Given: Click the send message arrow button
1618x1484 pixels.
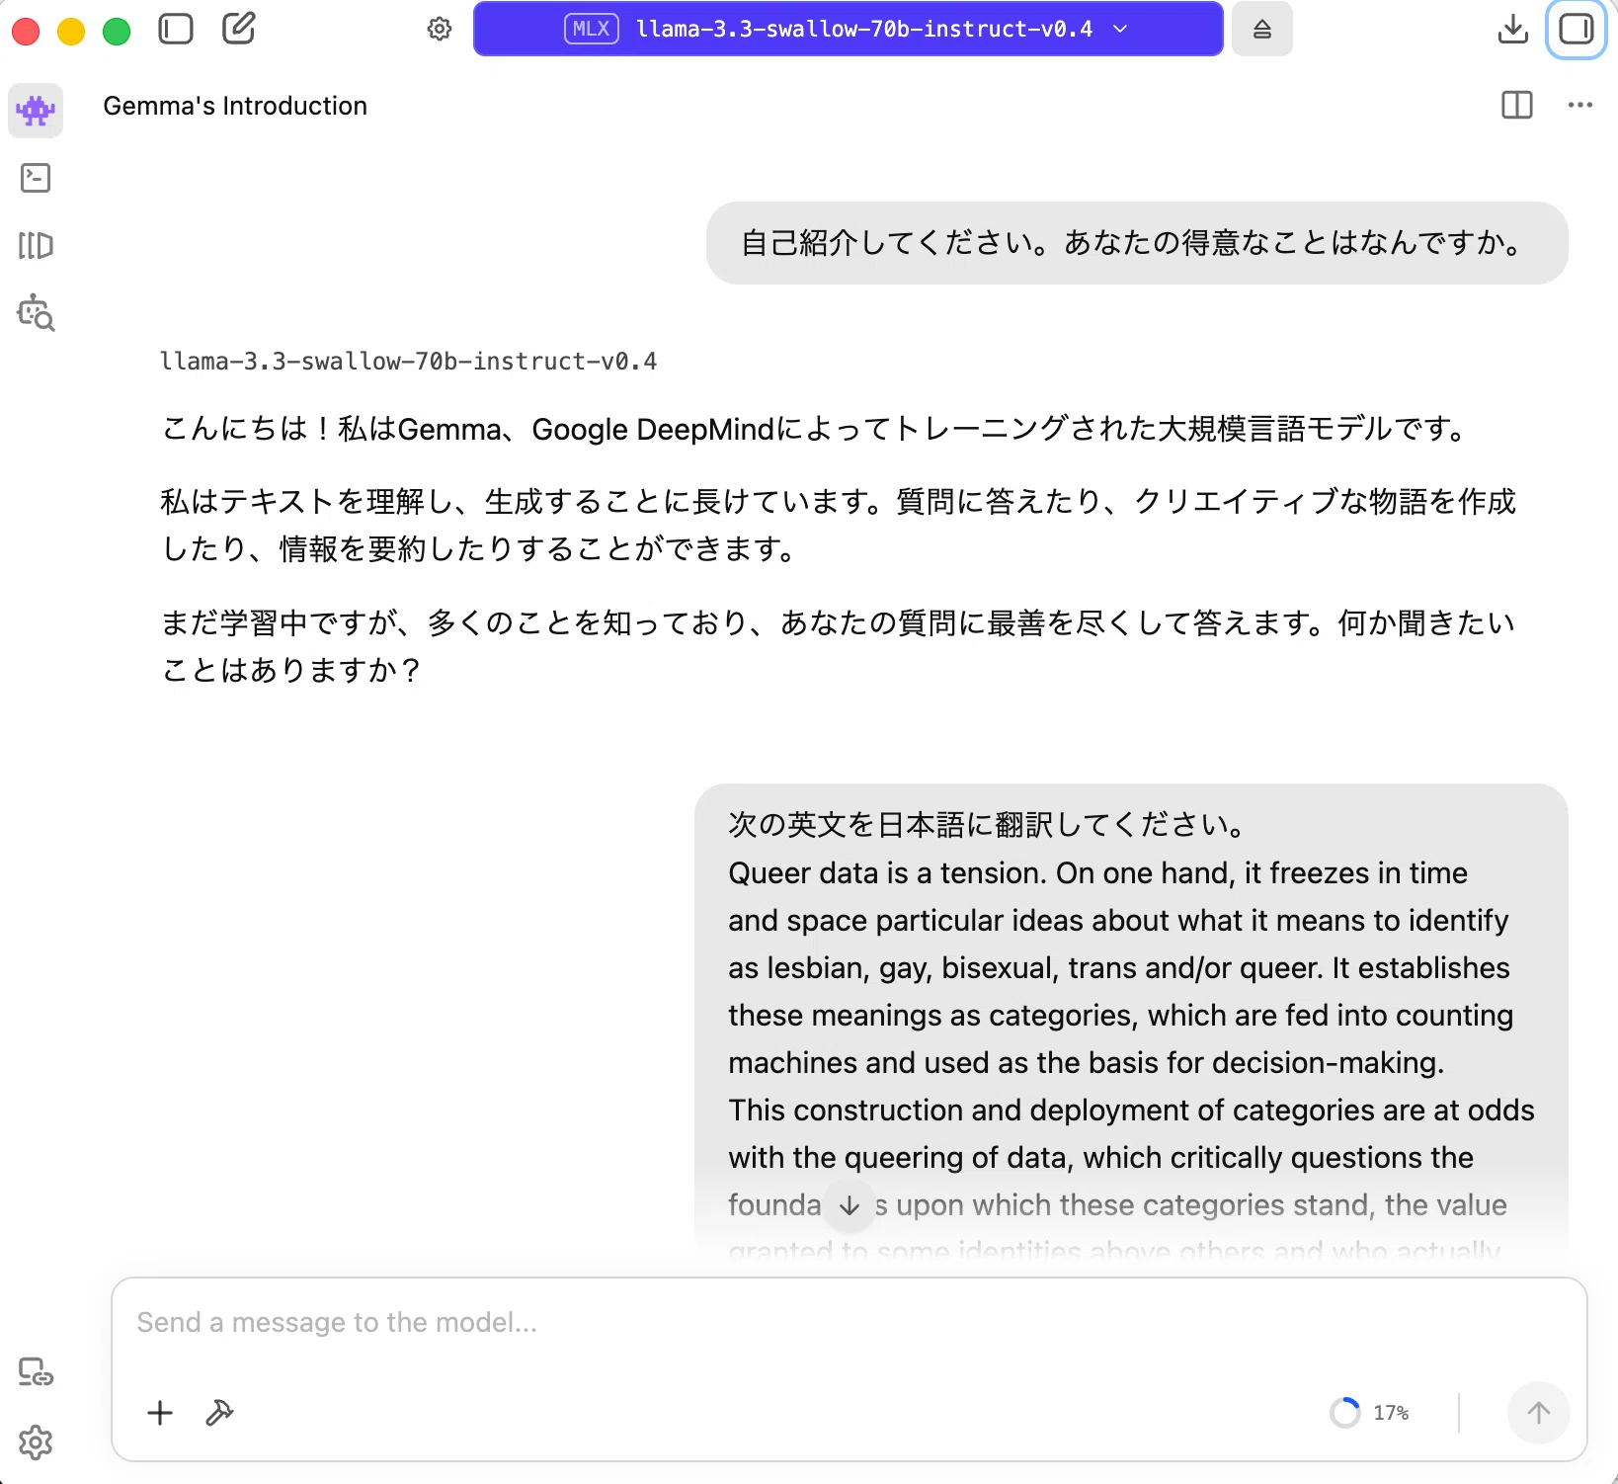Looking at the screenshot, I should [x=1539, y=1413].
